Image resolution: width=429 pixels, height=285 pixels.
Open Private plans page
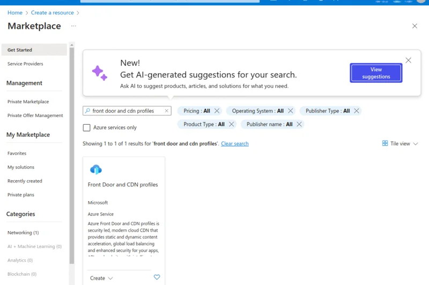21,195
